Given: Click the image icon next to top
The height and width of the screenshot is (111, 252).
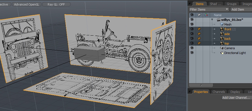Looking at the screenshot, I should click(222, 43).
